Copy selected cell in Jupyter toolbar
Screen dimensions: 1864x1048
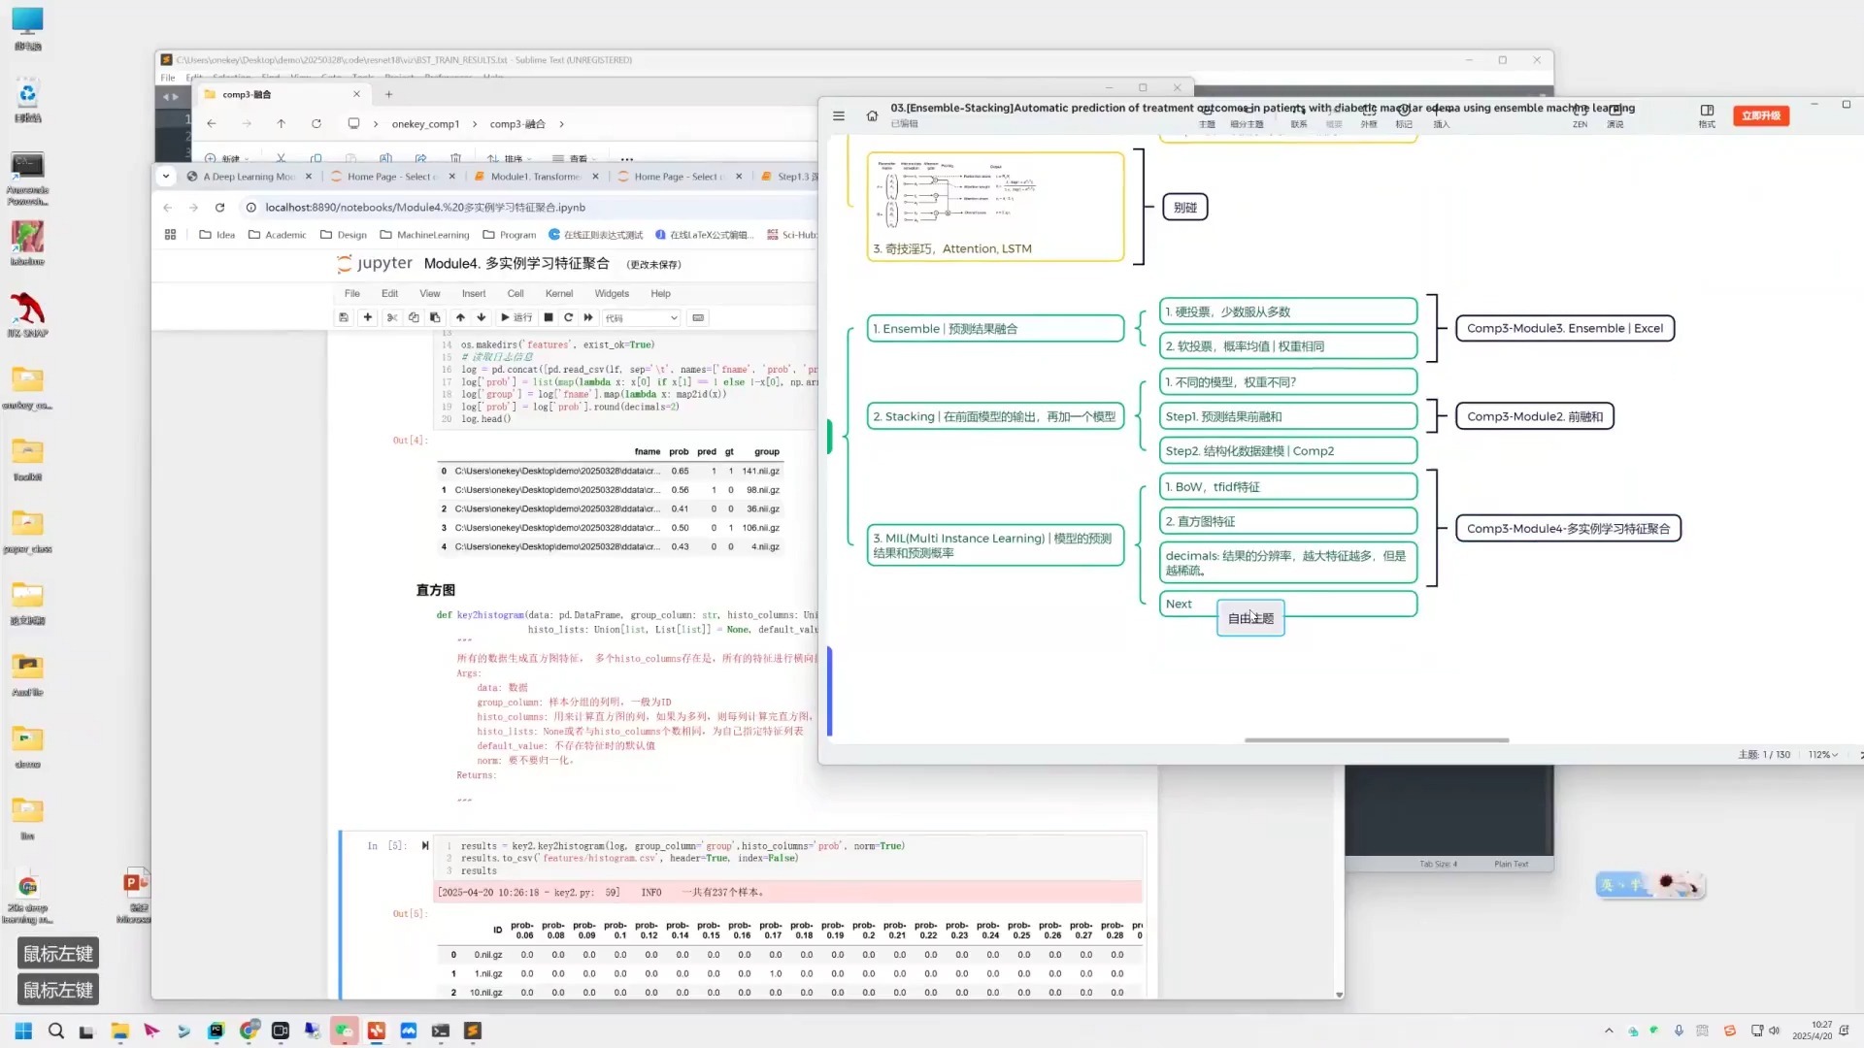coord(414,317)
